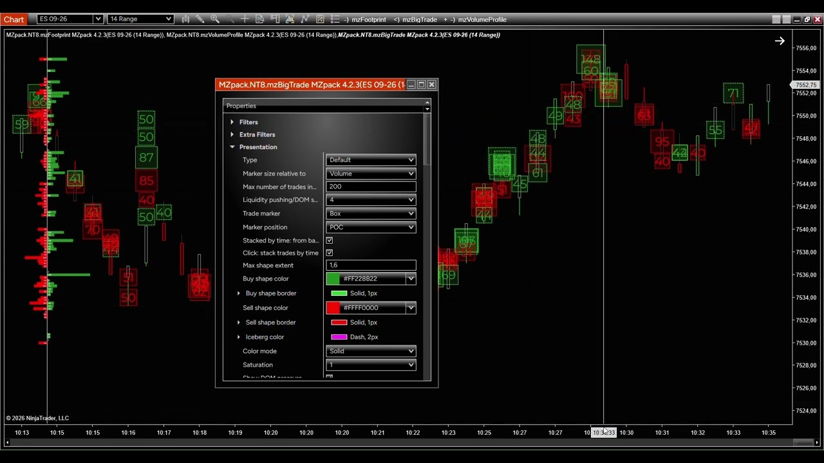The image size is (824, 463).
Task: Click the properties dialog vertical scrollbar
Action: [x=427, y=138]
